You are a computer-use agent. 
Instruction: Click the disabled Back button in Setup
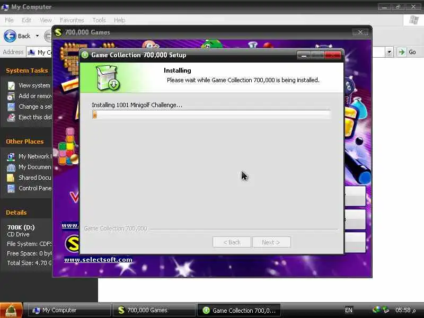pyautogui.click(x=232, y=242)
